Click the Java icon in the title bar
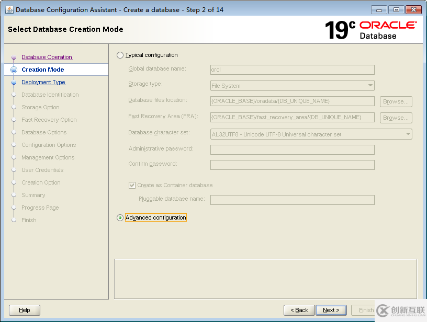Viewport: 427px width, 322px height. (9, 10)
